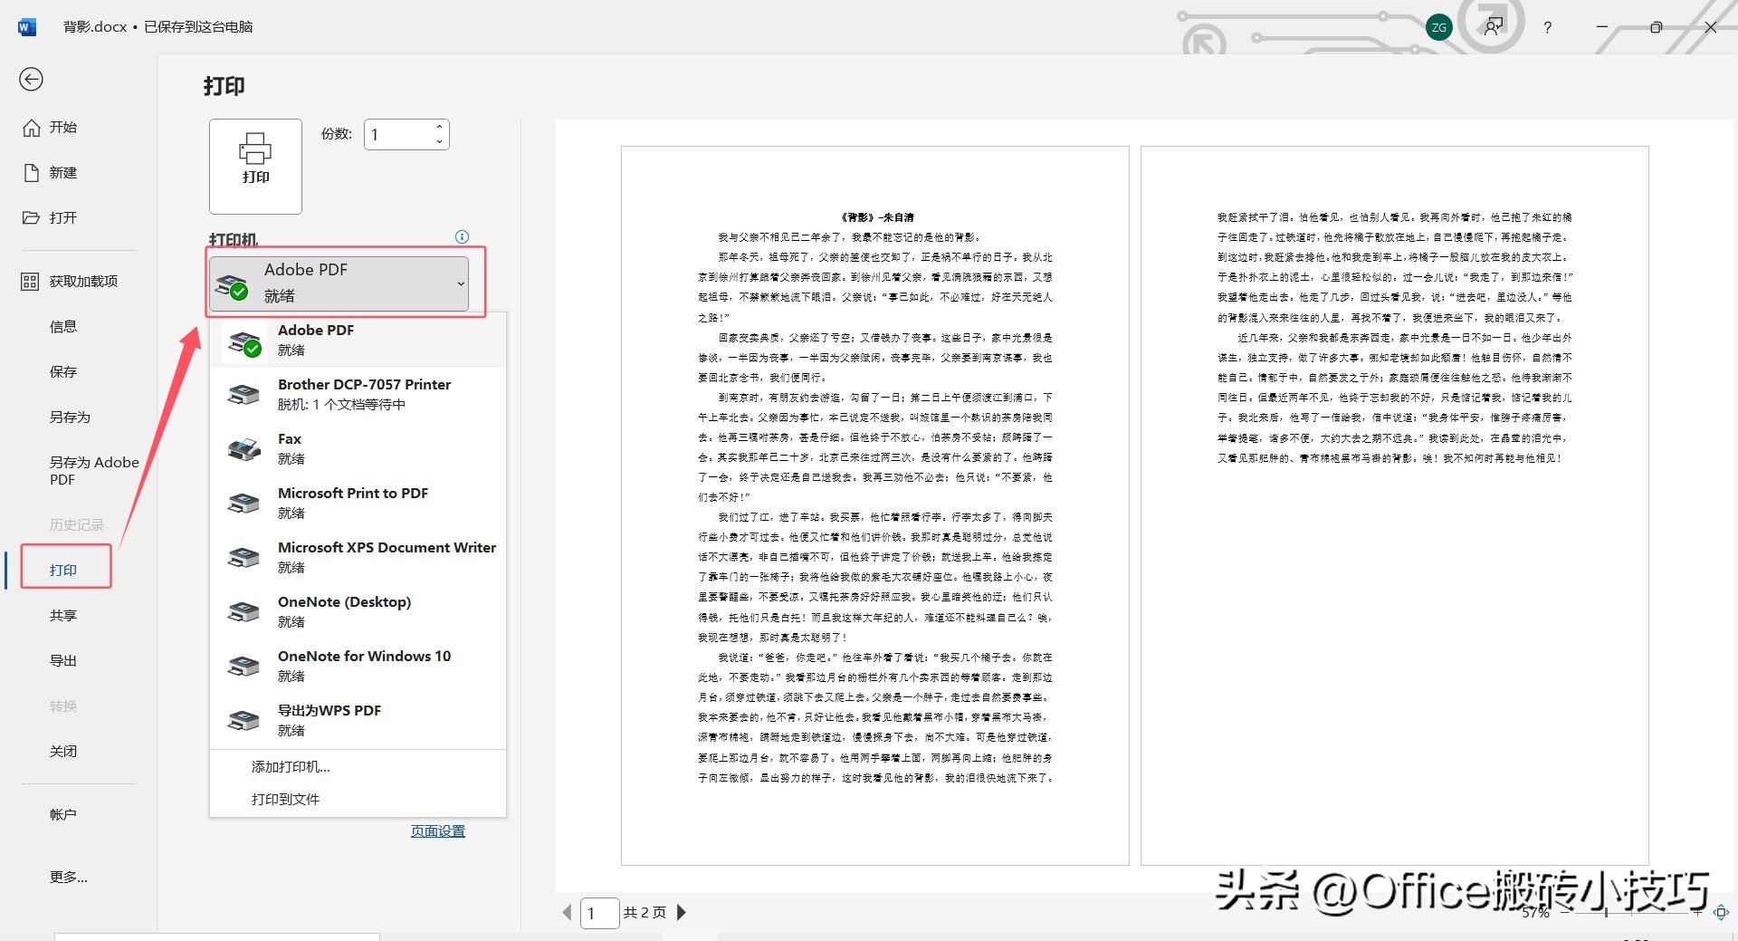
Task: Go to the next preview page arrow
Action: pos(682,912)
